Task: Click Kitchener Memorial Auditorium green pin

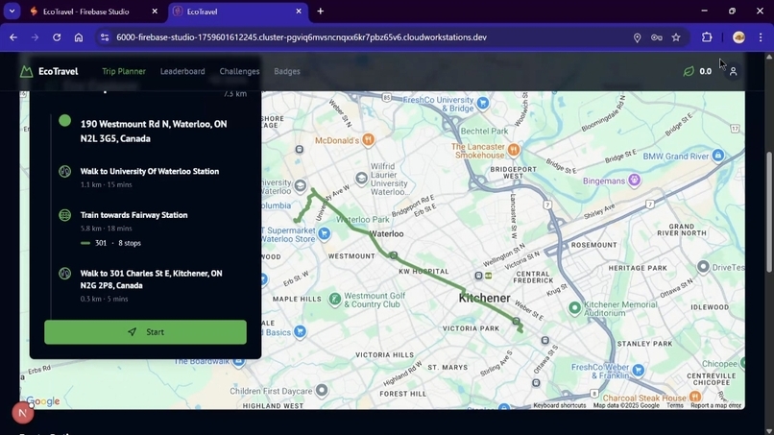Action: coord(574,308)
